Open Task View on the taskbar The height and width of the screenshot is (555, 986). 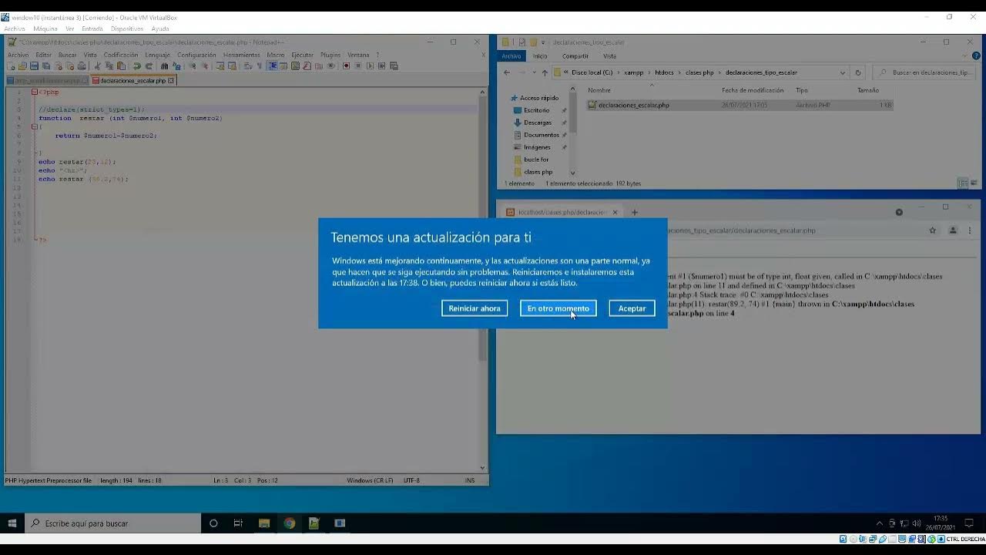pyautogui.click(x=238, y=523)
